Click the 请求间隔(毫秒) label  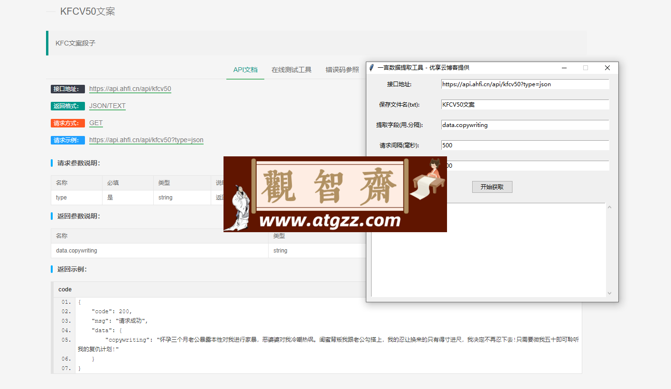coord(400,145)
